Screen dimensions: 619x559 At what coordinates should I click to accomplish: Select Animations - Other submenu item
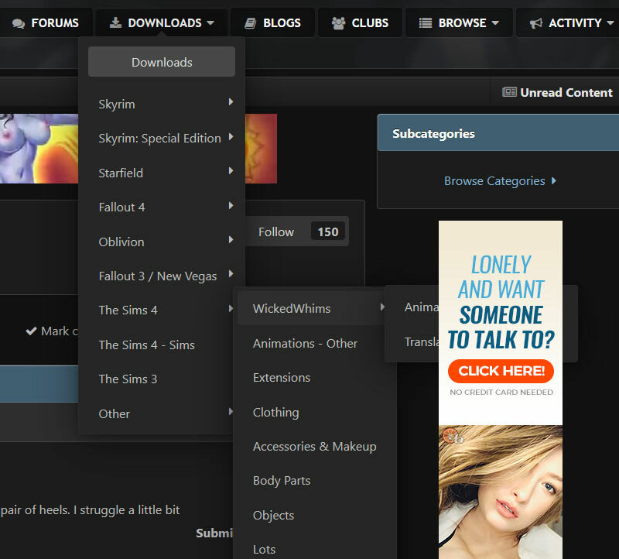point(305,343)
